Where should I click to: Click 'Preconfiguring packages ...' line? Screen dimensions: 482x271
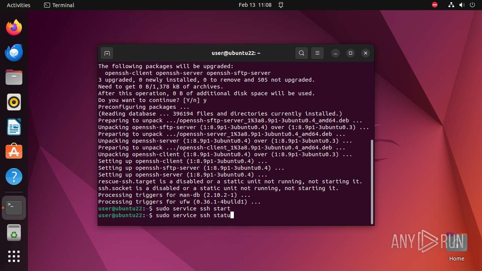click(x=144, y=107)
